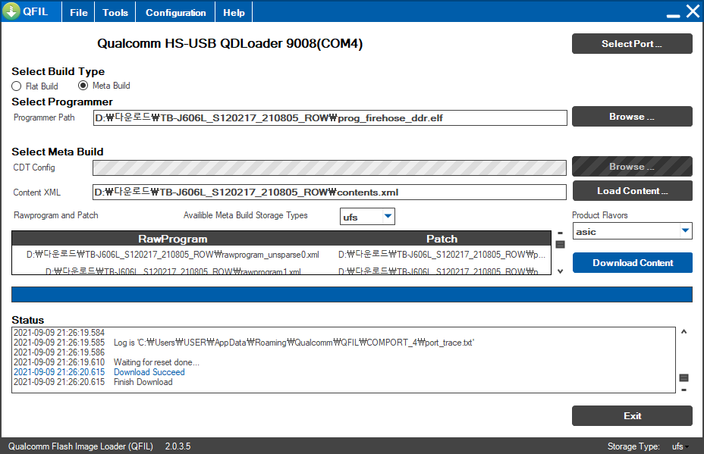
Task: Click the port_trace.txt log path line
Action: coord(294,343)
